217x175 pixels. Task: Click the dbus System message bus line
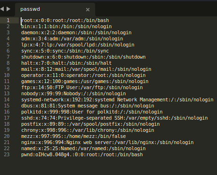88,106
